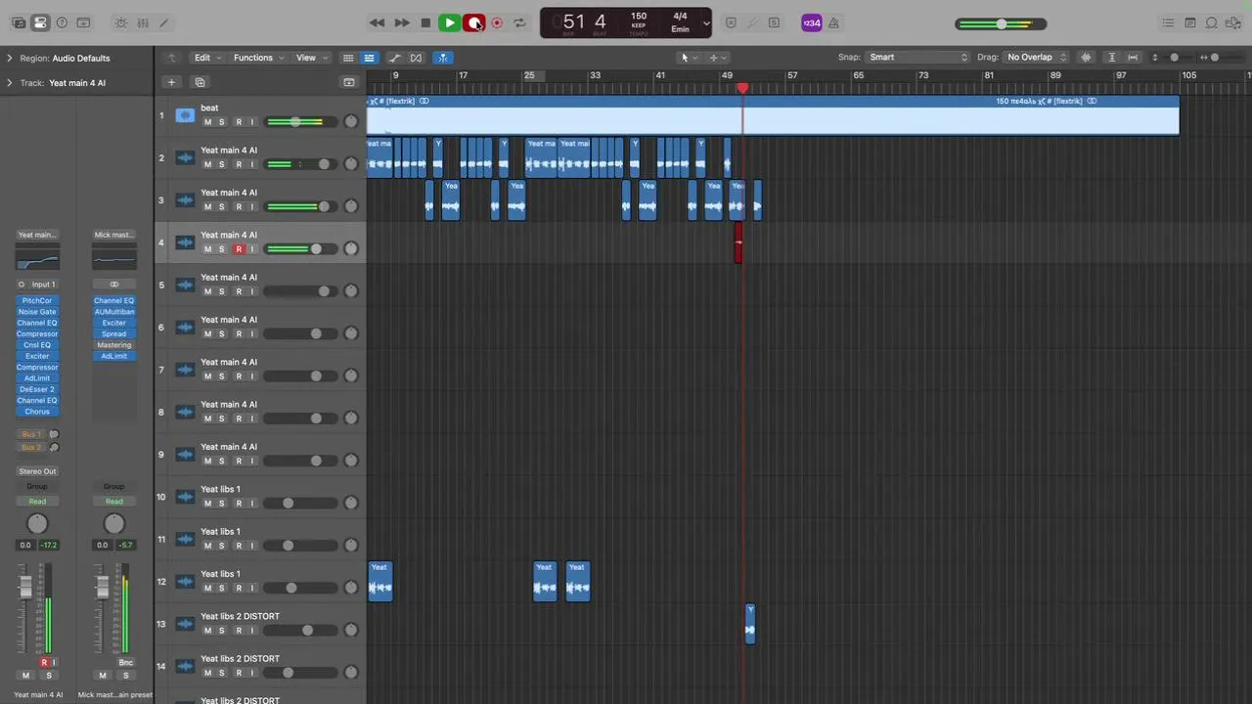Click the Stereo Out output slot
The width and height of the screenshot is (1252, 704).
(x=37, y=471)
